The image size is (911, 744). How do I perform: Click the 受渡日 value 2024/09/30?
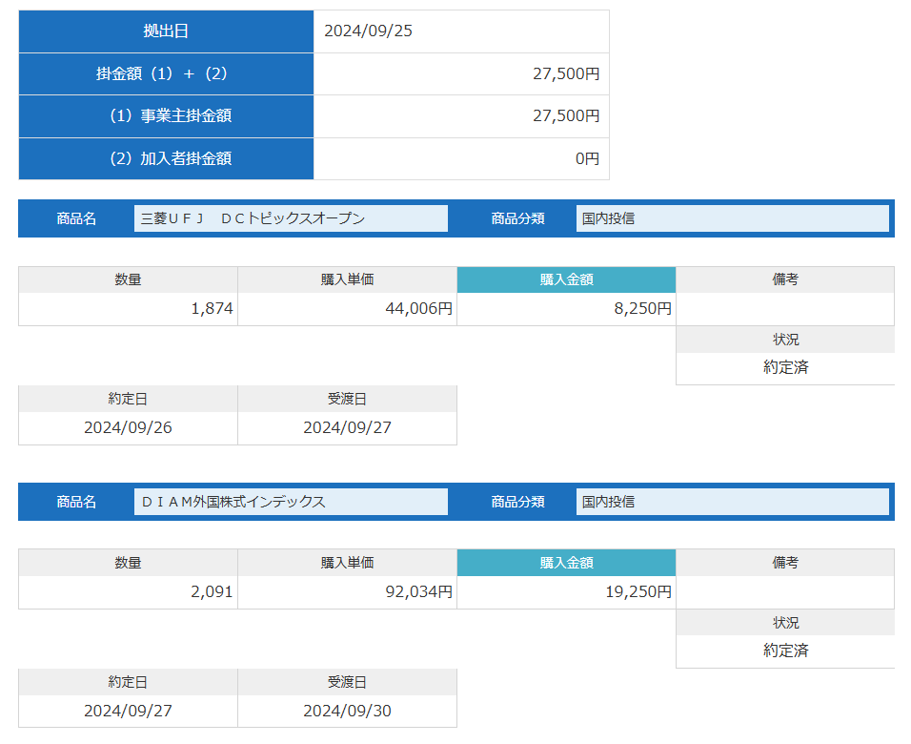click(348, 711)
